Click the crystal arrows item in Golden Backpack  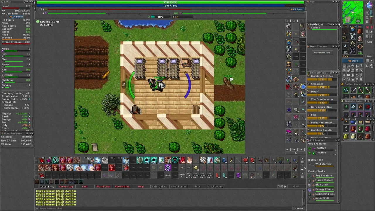tap(346, 90)
